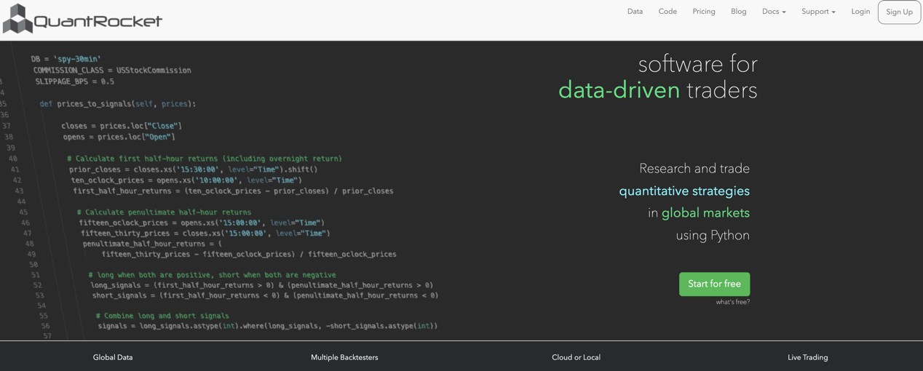Expand the Docs dropdown menu
The width and height of the screenshot is (923, 371).
coord(773,12)
